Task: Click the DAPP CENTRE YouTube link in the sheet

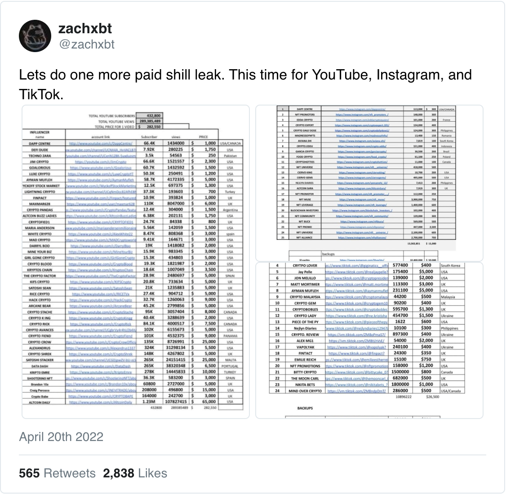Action: (x=100, y=144)
